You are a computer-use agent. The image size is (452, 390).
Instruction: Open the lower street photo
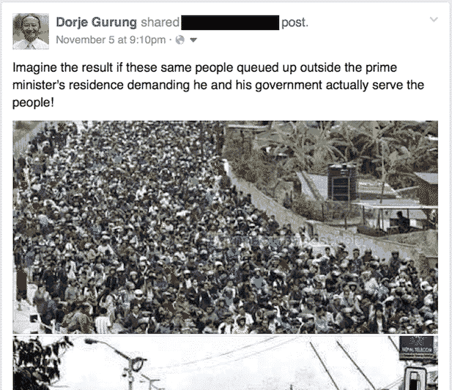click(x=225, y=363)
